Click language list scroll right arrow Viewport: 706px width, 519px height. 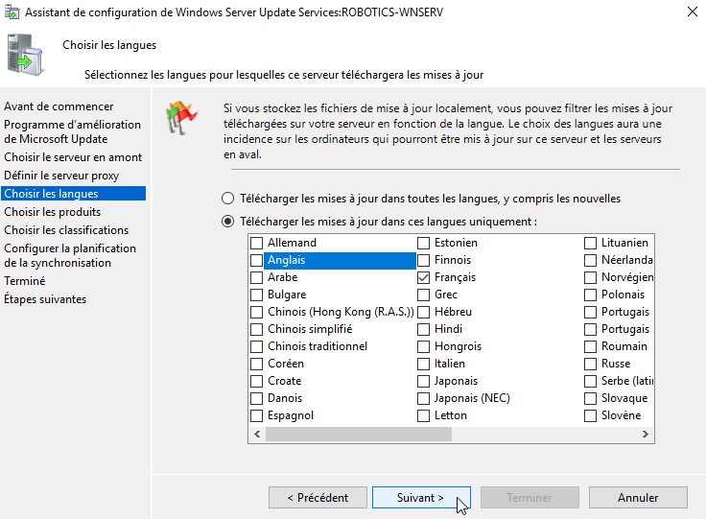(x=646, y=434)
